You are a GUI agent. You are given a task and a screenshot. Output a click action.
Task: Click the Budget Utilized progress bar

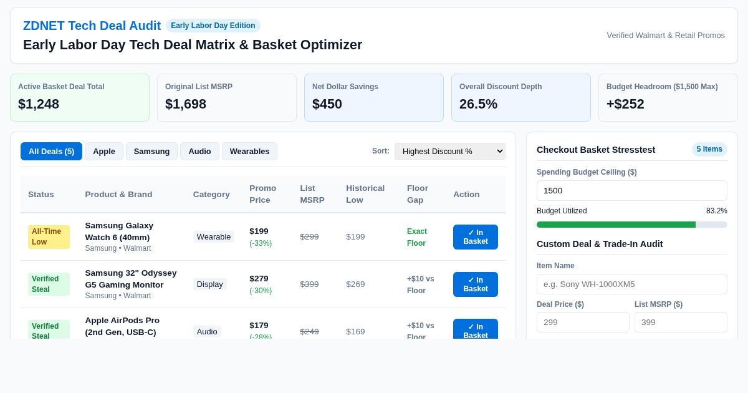632,225
